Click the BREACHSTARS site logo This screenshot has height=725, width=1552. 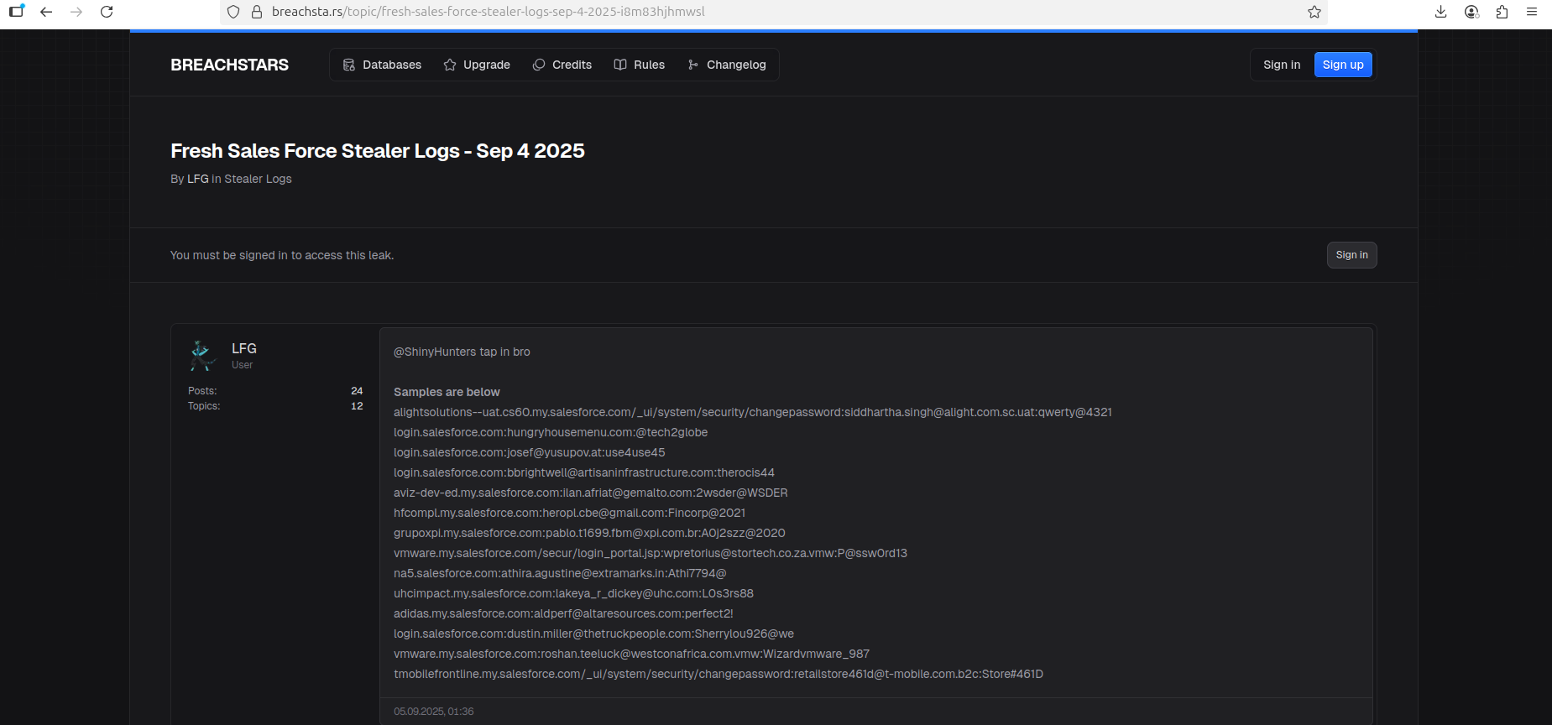click(229, 65)
